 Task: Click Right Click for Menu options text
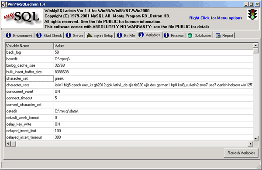point(216,18)
